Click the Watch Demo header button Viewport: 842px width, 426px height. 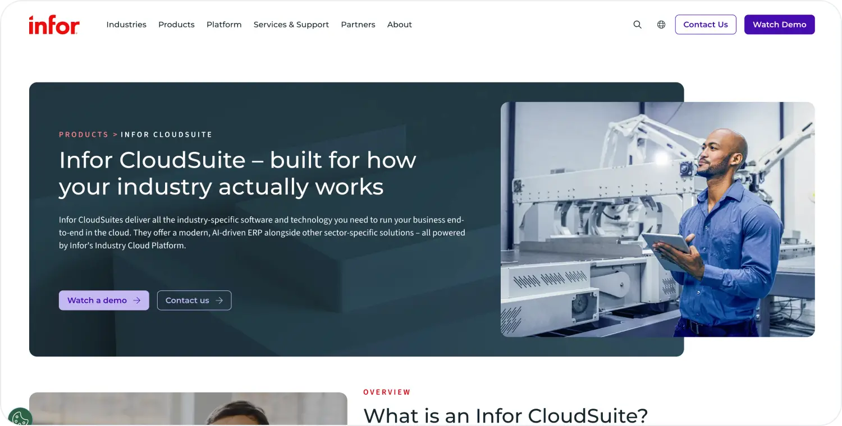[x=779, y=25]
